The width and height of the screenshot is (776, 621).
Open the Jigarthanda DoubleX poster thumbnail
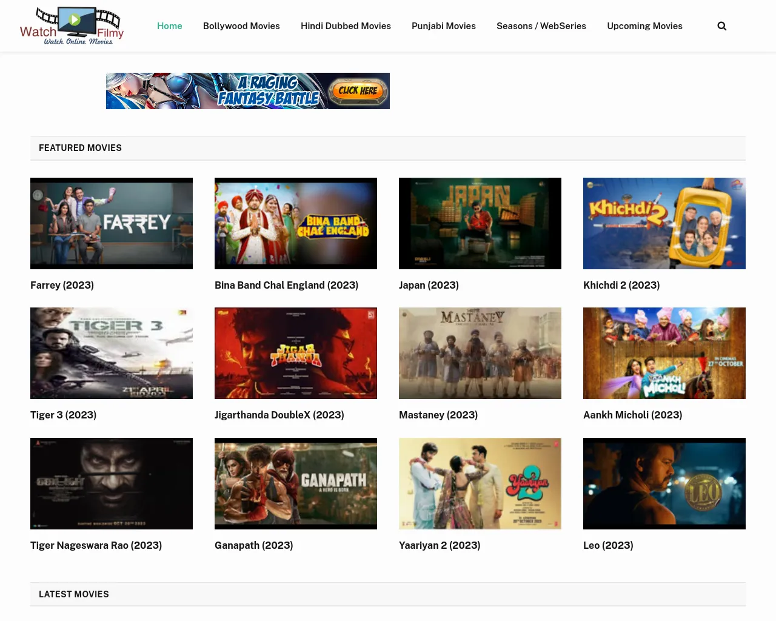pos(296,353)
